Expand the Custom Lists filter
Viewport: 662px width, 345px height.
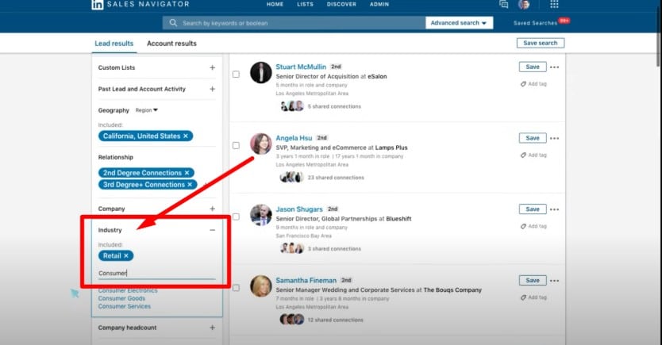click(213, 67)
